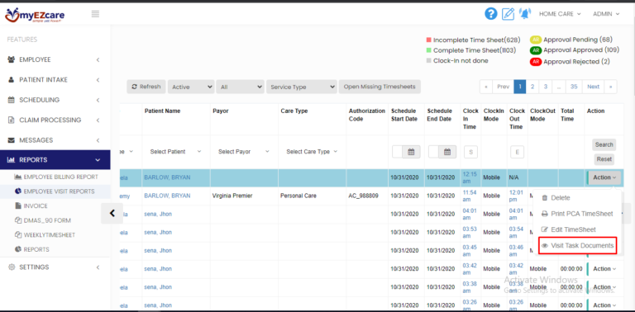Go to Next page in pagination

[593, 87]
